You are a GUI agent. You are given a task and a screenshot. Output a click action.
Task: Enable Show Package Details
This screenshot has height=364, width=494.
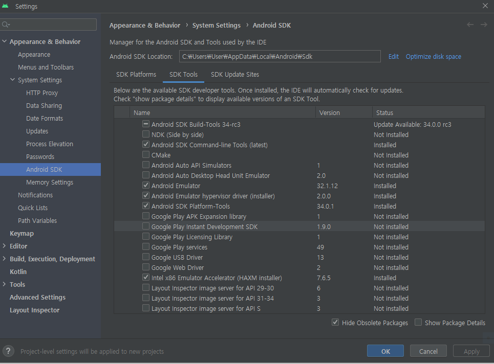[418, 323]
